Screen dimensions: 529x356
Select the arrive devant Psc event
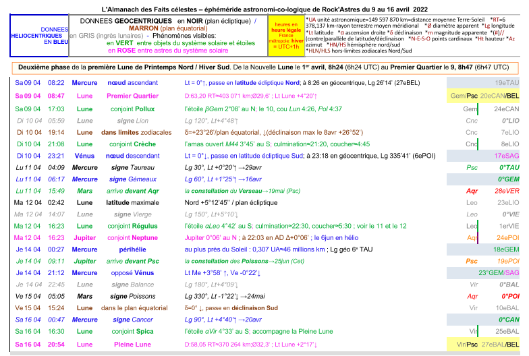tap(132, 261)
